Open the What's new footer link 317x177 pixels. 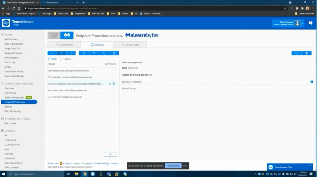53,163
